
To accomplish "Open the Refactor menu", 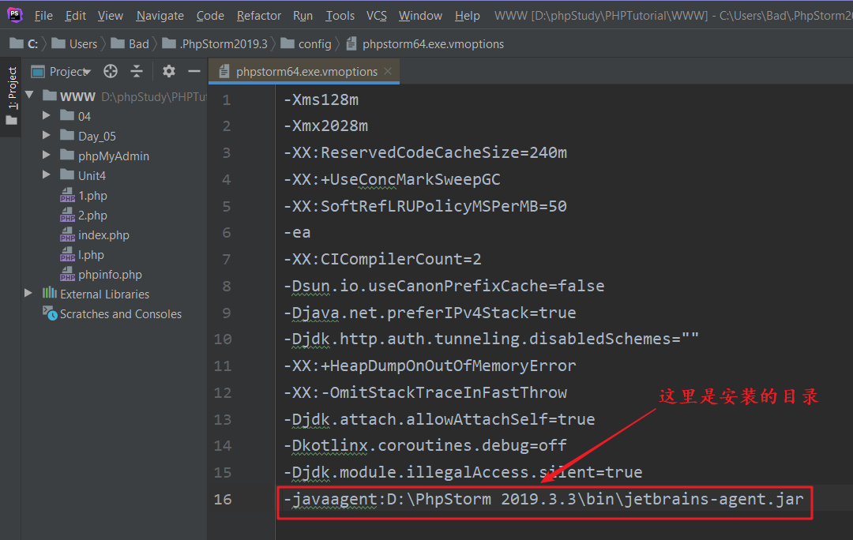I will (258, 16).
